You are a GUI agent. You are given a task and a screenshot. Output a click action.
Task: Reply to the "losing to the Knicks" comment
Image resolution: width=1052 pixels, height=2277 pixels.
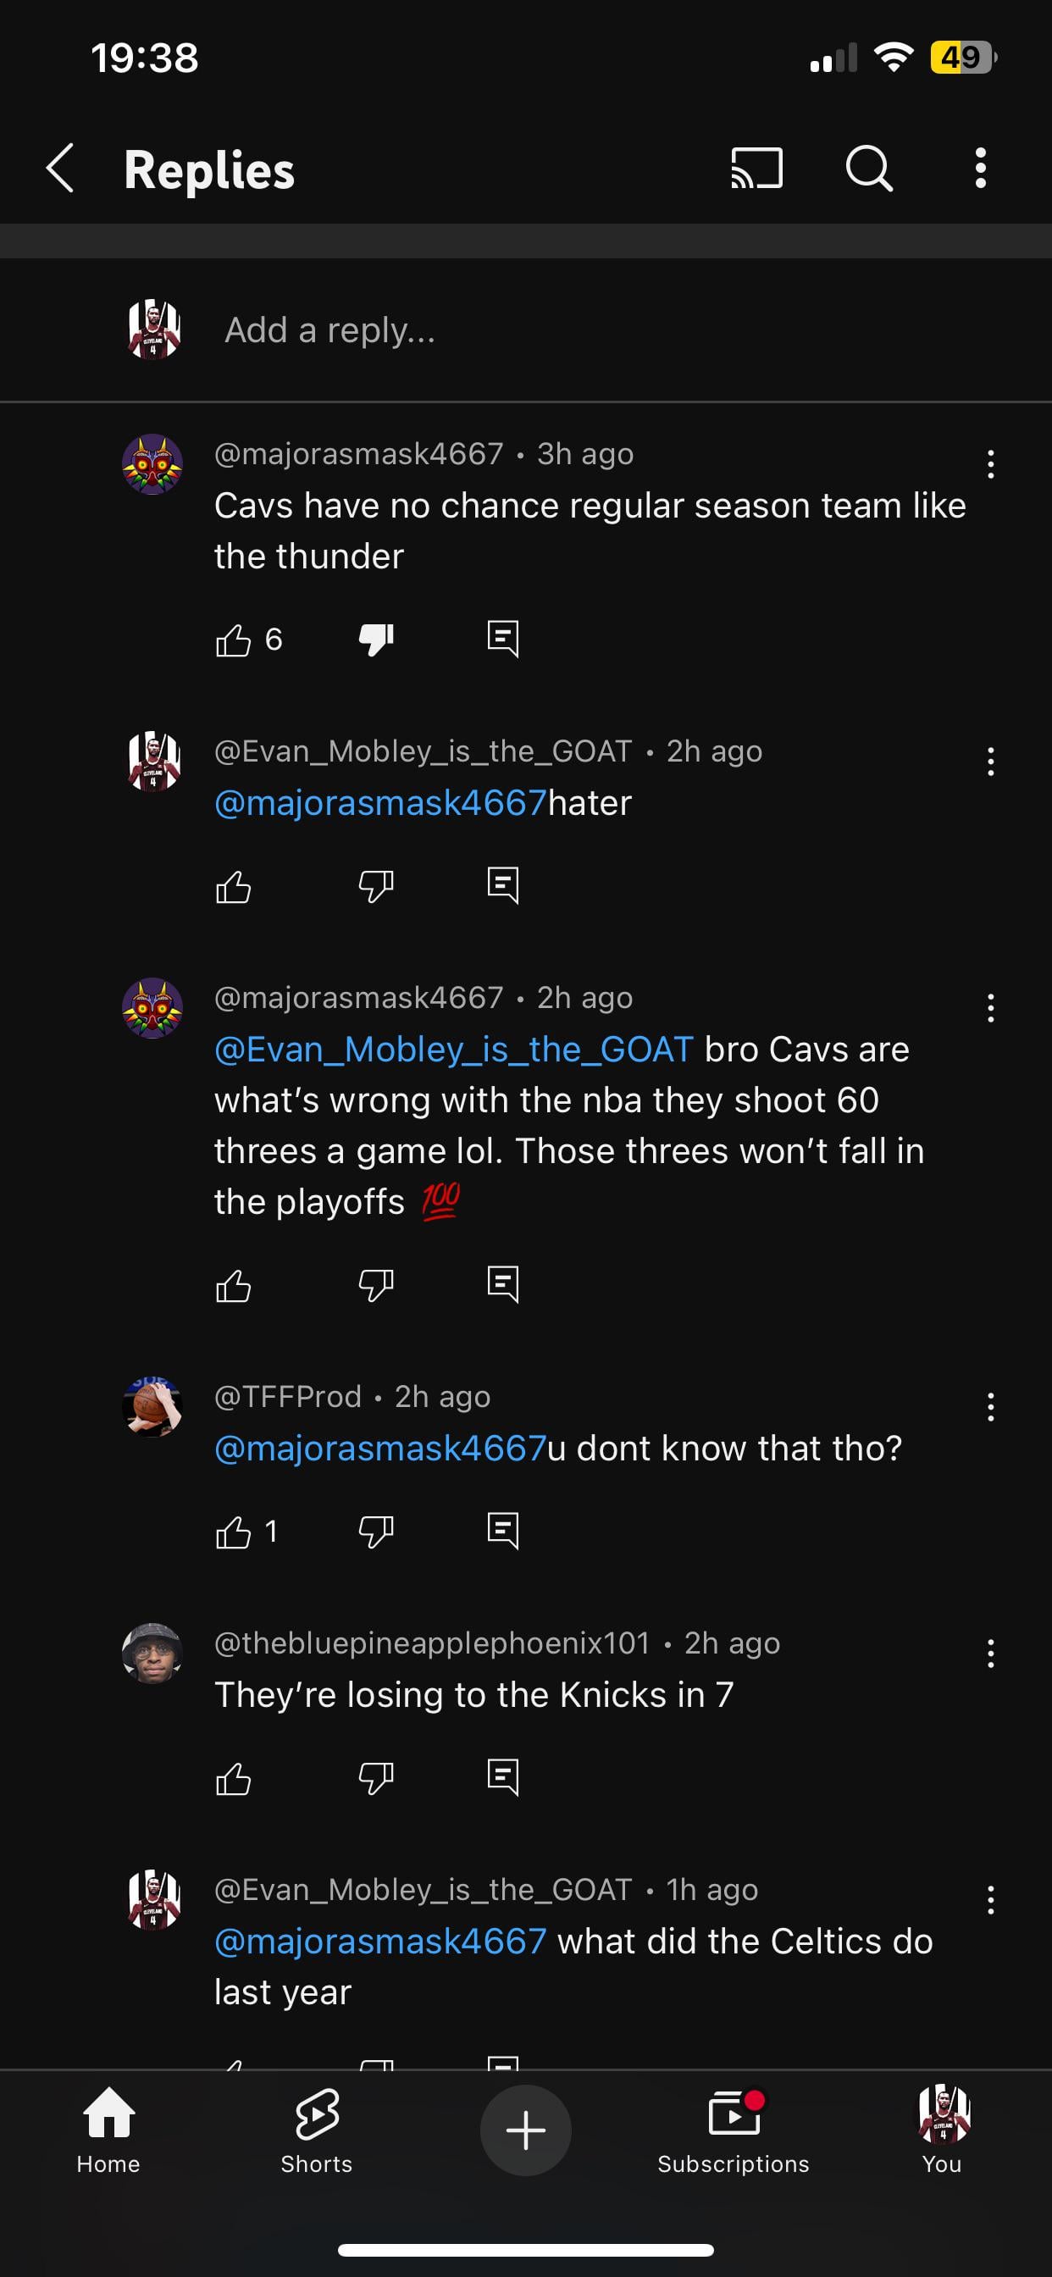[x=503, y=1776]
